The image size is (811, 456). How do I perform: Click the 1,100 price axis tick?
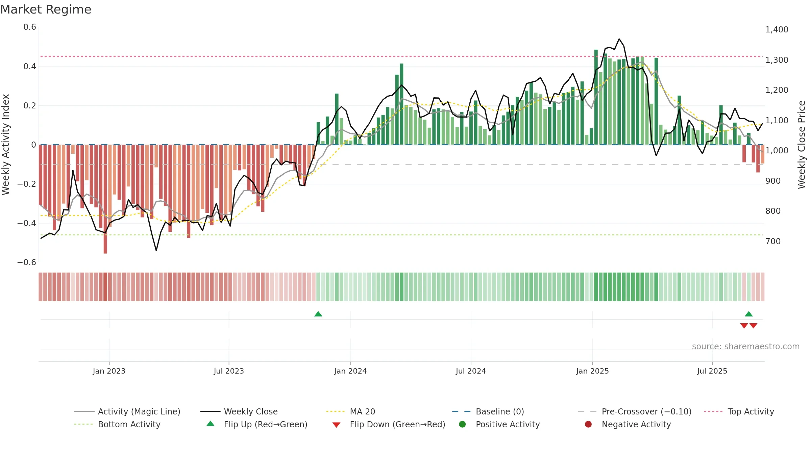click(x=777, y=121)
